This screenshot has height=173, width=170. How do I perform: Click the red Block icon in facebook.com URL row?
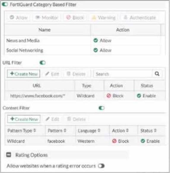pos(109,96)
